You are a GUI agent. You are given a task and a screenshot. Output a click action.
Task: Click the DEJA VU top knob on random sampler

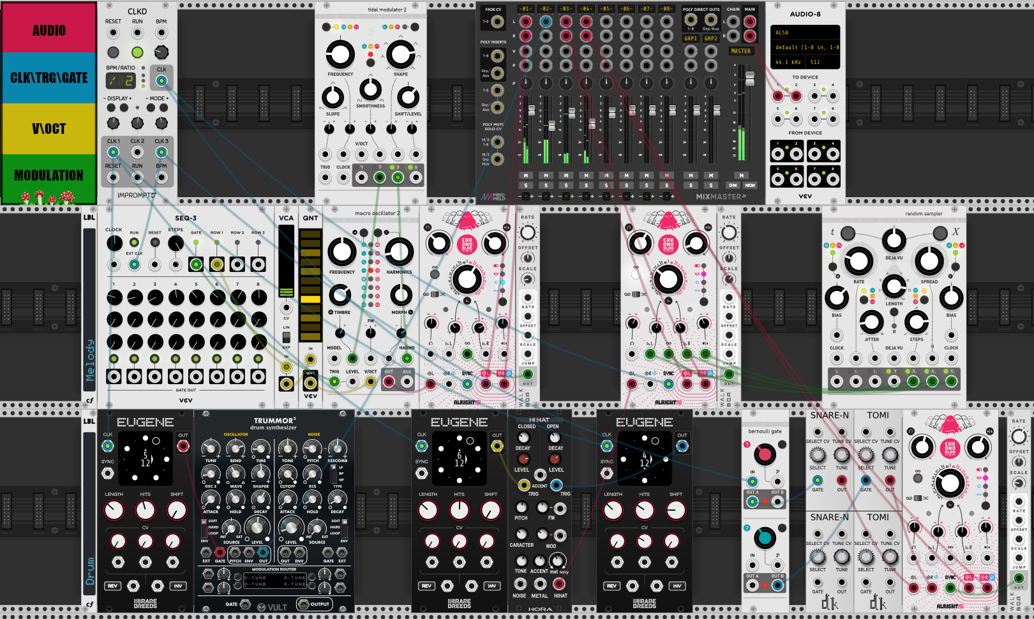pyautogui.click(x=894, y=240)
